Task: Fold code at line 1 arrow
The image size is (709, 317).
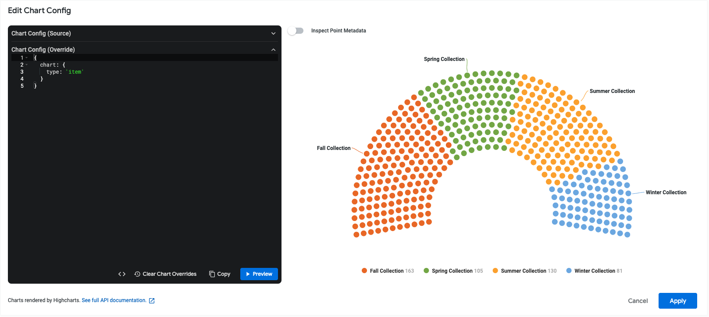Action: [27, 58]
